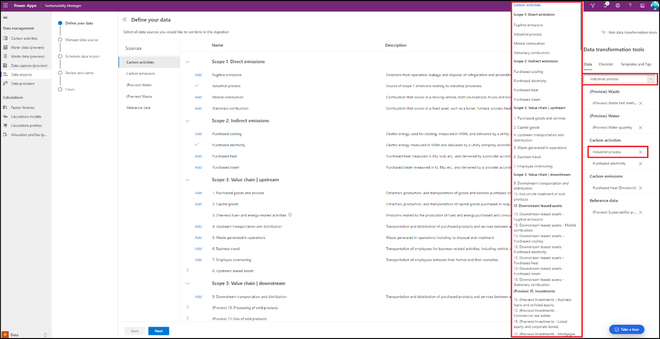The image size is (660, 339).
Task: Go back with the double-chevron icon
Action: [x=125, y=20]
